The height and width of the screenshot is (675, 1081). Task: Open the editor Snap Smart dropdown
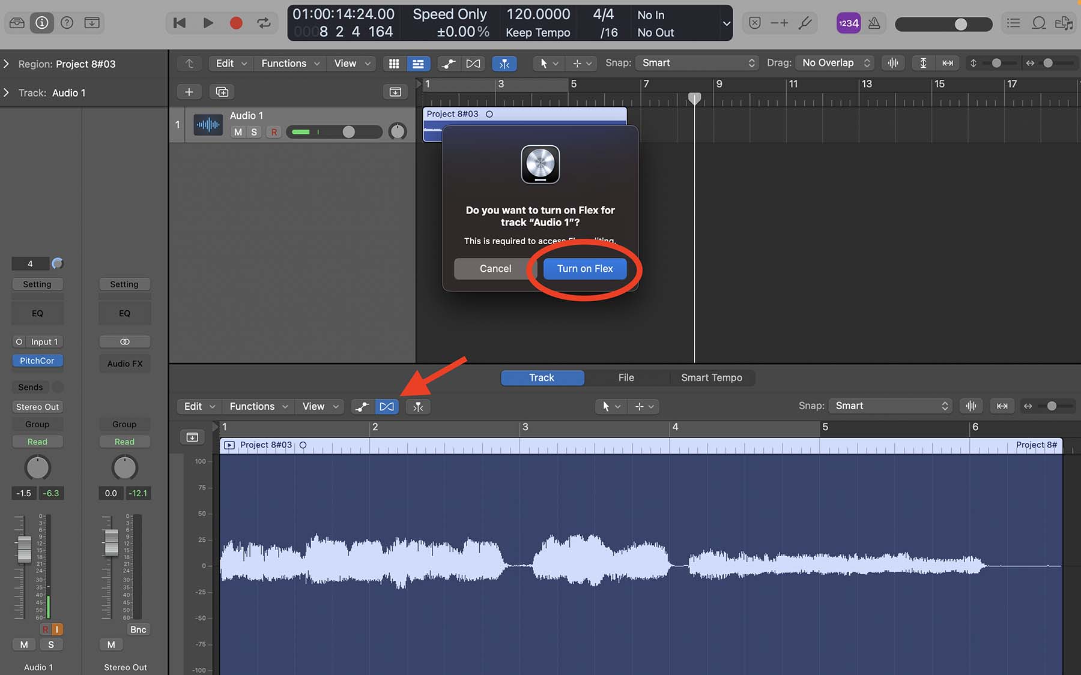(x=891, y=406)
